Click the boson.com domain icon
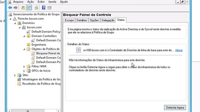 pos(24,27)
